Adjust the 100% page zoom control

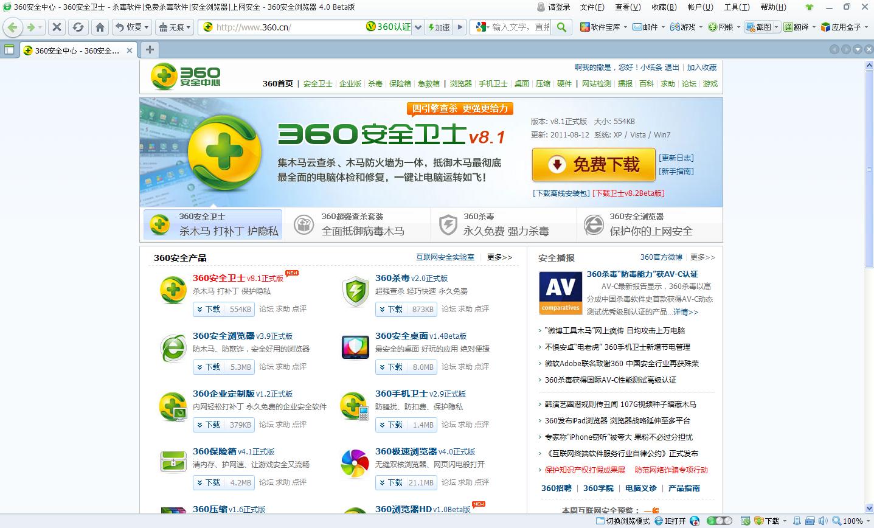tap(853, 521)
